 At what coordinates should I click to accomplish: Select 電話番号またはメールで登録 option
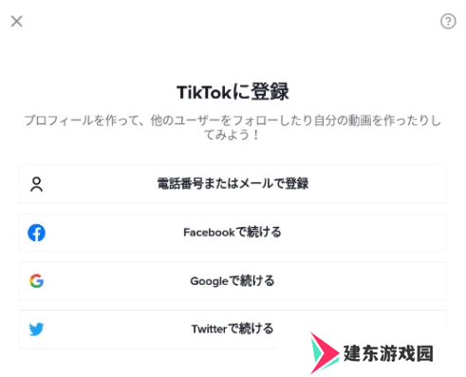click(x=233, y=184)
